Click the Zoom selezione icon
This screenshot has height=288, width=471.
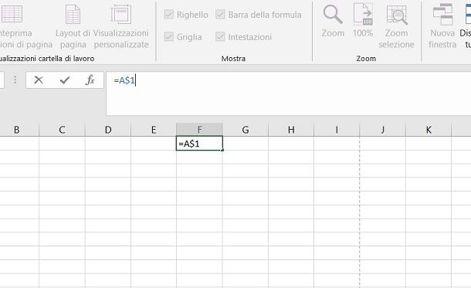[x=396, y=26]
